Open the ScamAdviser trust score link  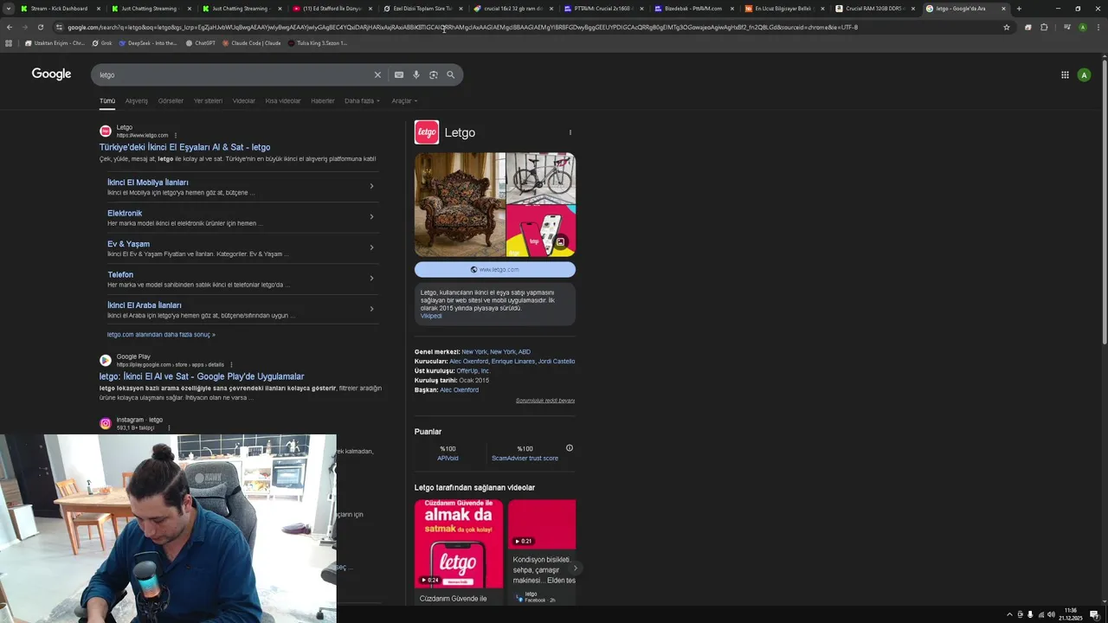(525, 459)
